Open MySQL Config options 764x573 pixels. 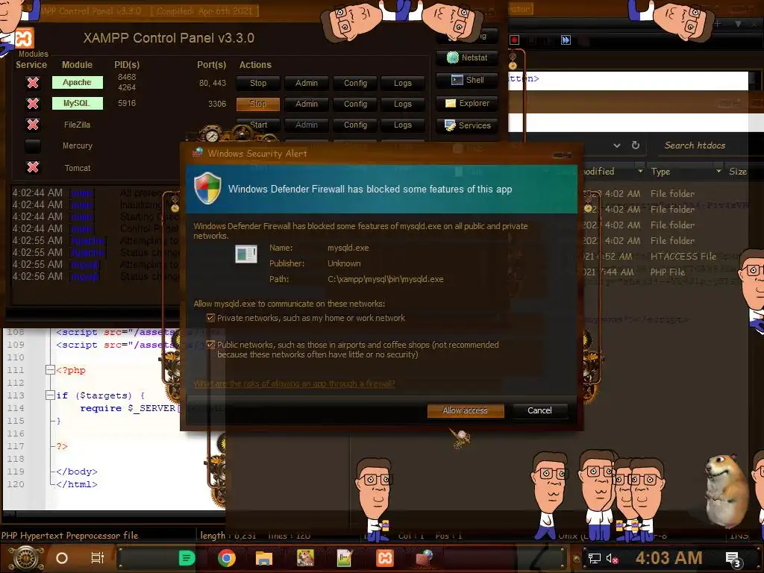(355, 104)
